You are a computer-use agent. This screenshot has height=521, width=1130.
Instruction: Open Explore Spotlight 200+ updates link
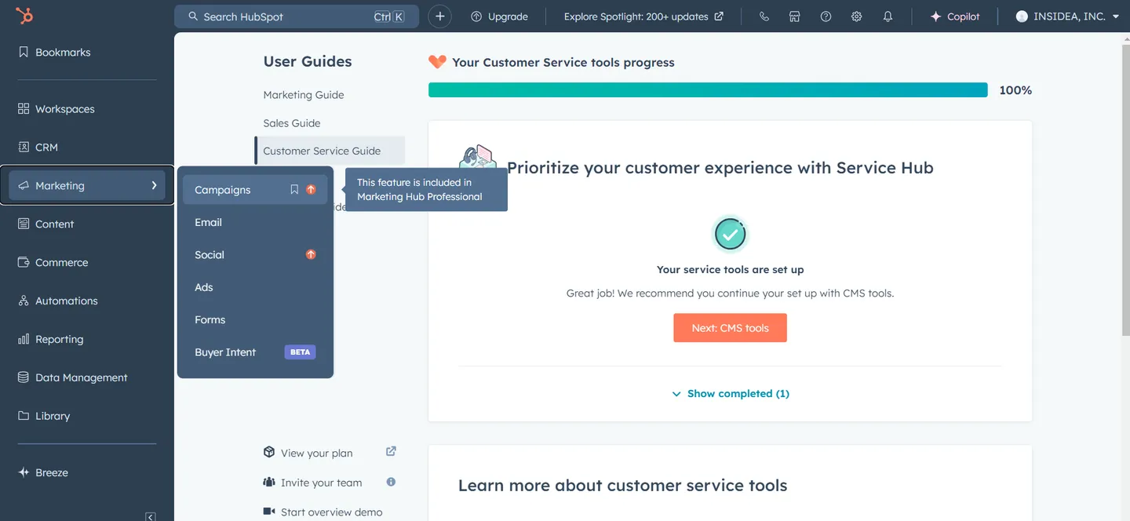click(x=643, y=16)
